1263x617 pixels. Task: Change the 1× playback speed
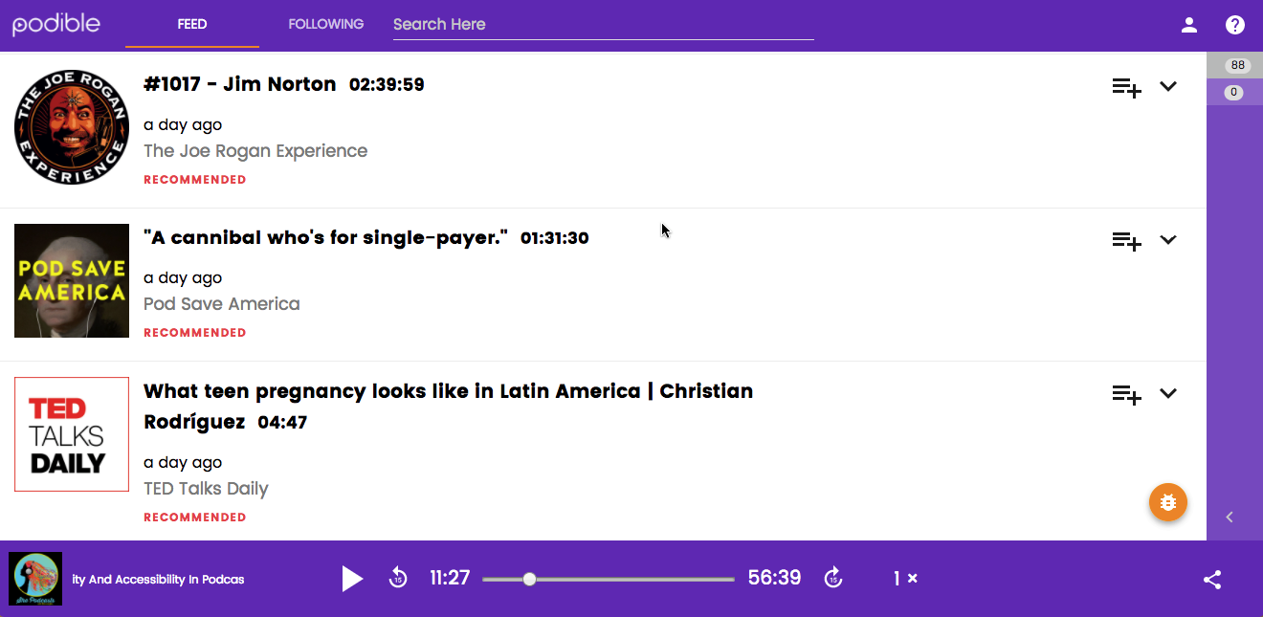[905, 579]
